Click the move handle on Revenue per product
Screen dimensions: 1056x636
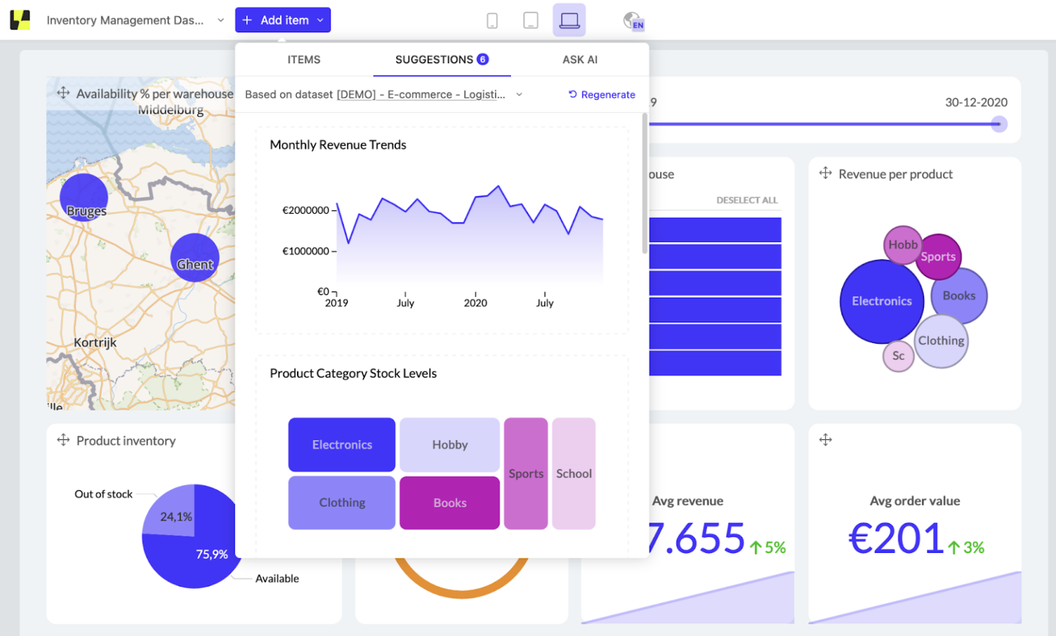(x=825, y=174)
